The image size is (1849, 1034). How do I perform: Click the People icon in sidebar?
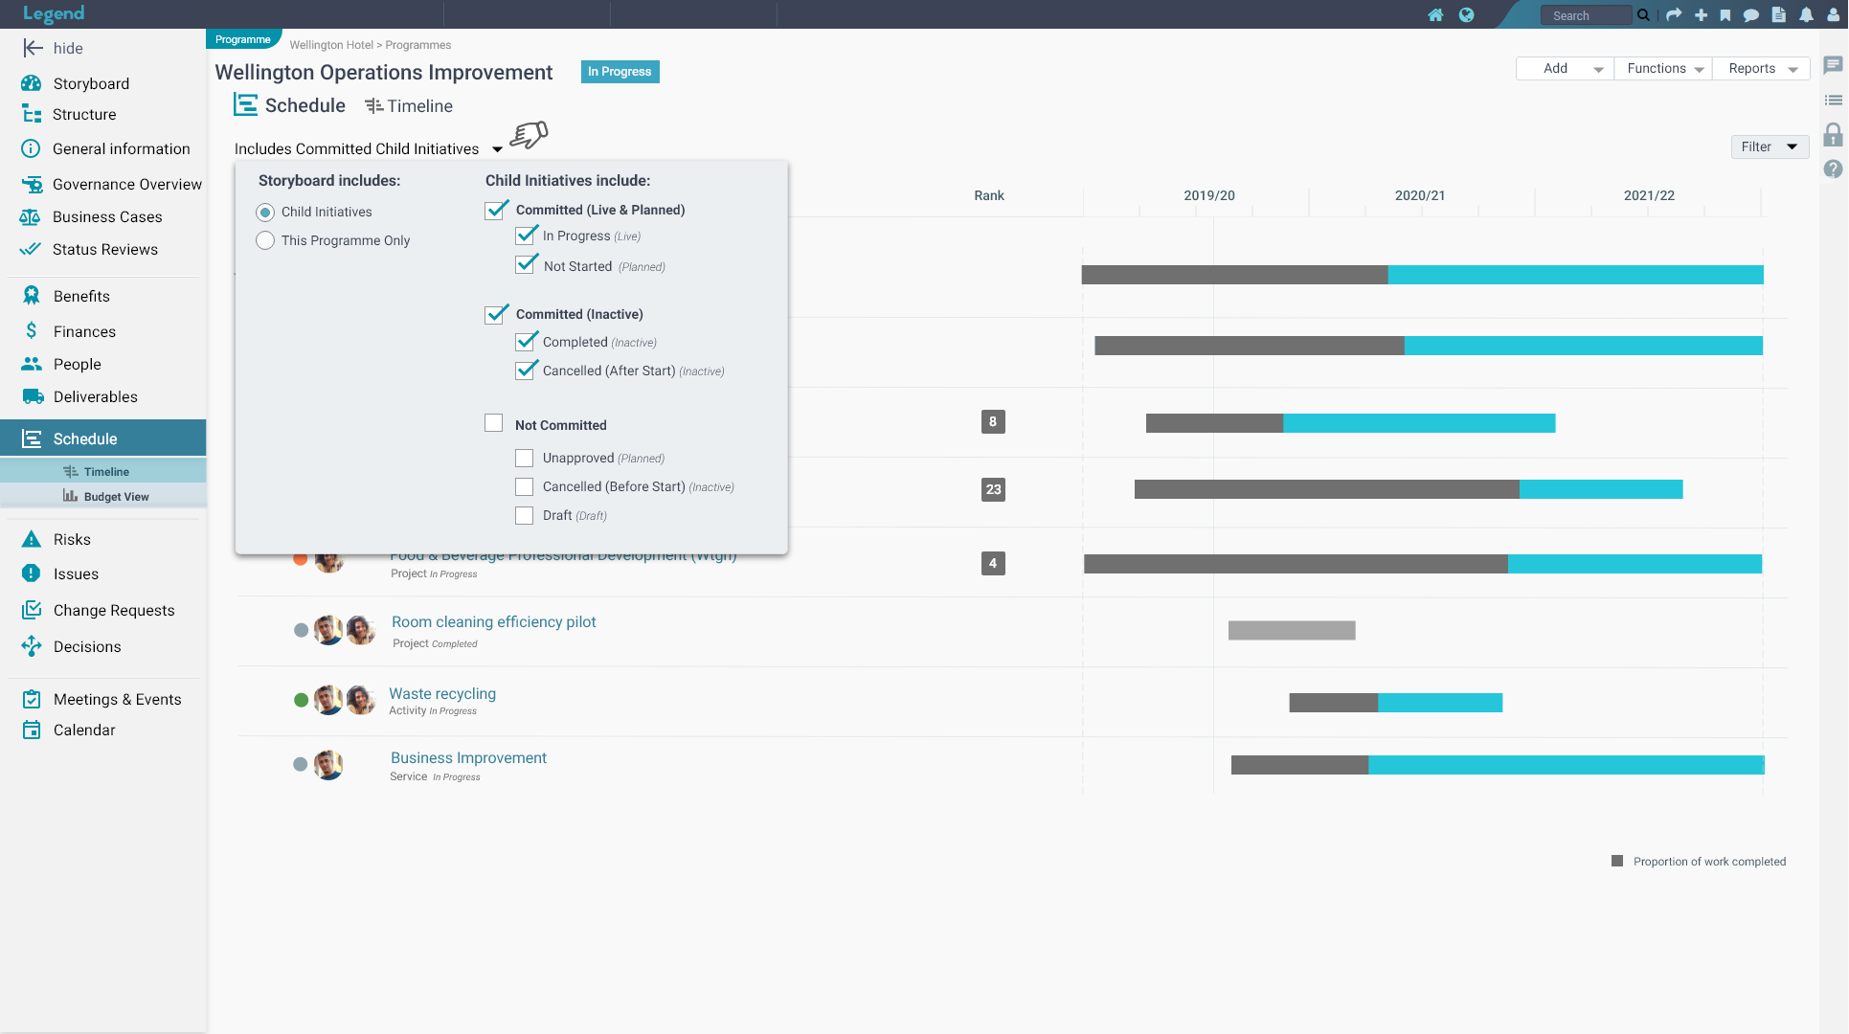pos(32,364)
